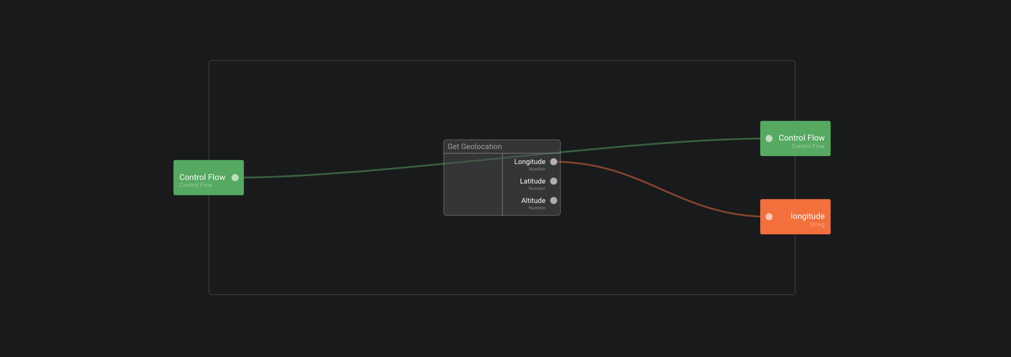The image size is (1011, 357).
Task: Click the Number type label under Latitude
Action: (x=537, y=188)
